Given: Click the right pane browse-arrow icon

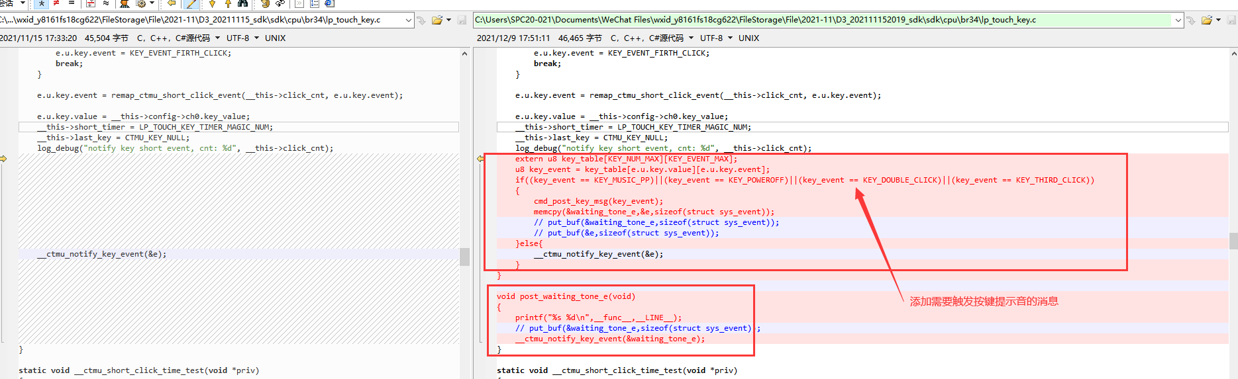Looking at the screenshot, I should pyautogui.click(x=1191, y=20).
